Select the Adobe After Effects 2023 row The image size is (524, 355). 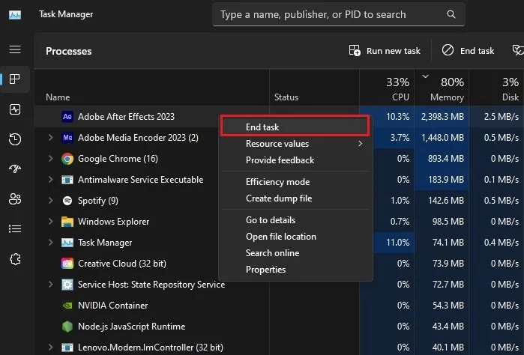(x=126, y=117)
